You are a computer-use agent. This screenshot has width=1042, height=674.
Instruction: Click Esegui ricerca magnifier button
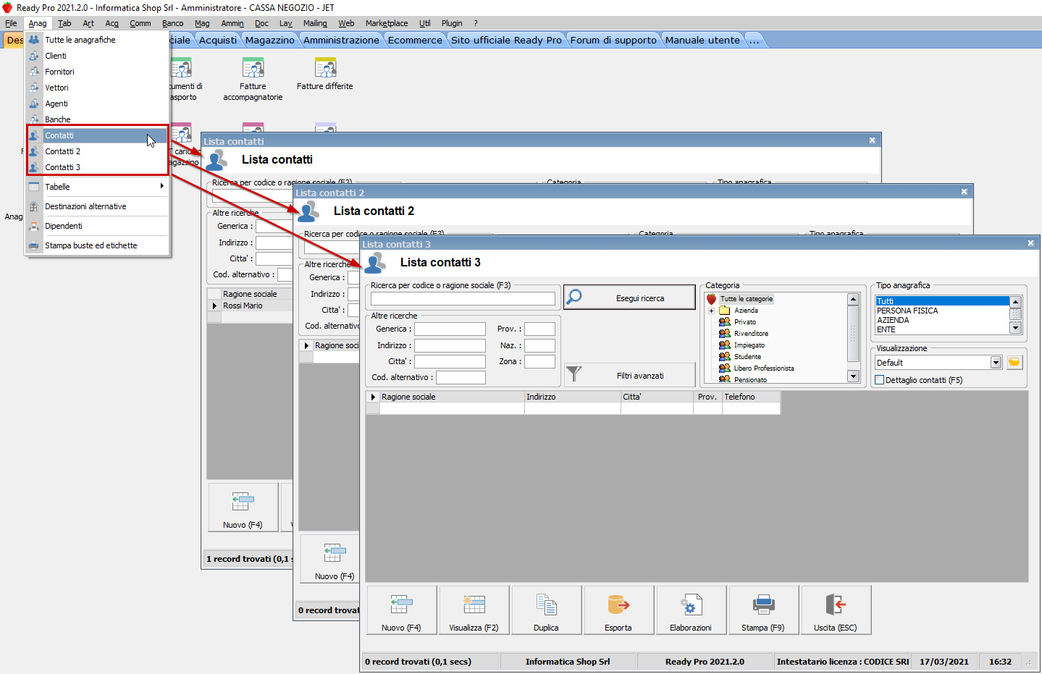pyautogui.click(x=629, y=298)
